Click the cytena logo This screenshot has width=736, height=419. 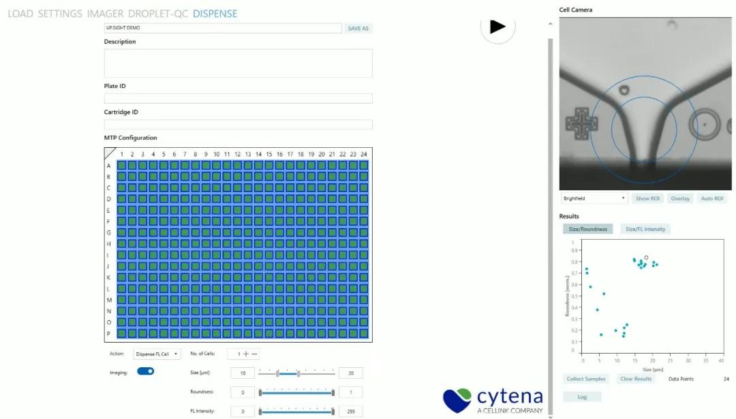tap(493, 399)
